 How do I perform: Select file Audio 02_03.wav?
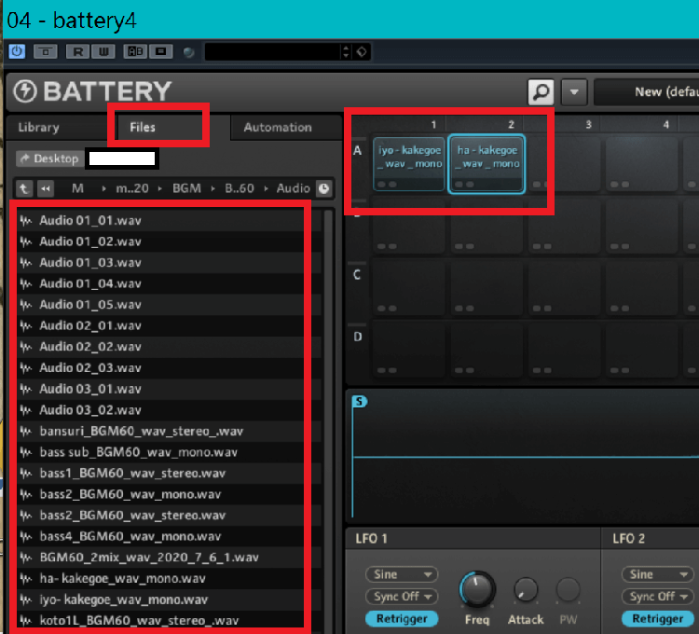coord(170,368)
